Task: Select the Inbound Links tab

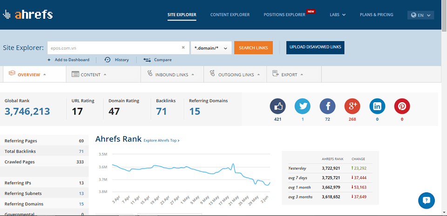Action: coord(172,74)
